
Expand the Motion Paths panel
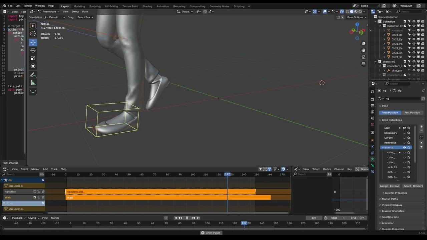[390, 199]
